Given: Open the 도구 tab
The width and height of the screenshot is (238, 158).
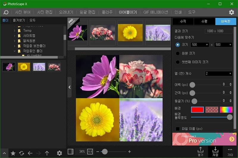Looking at the screenshot, I should (192, 12).
